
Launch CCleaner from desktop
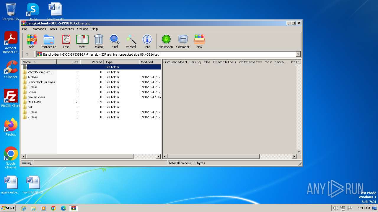point(11,69)
